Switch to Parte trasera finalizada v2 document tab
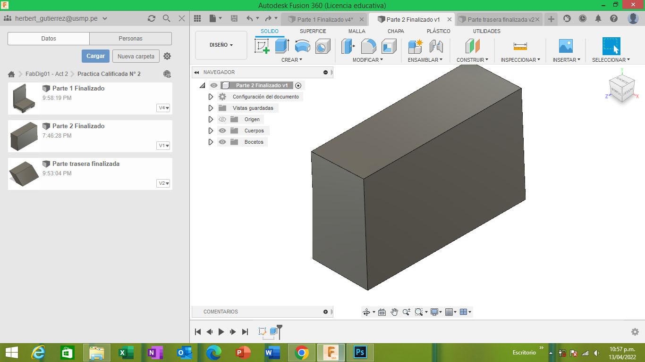645x362 pixels. pyautogui.click(x=501, y=19)
